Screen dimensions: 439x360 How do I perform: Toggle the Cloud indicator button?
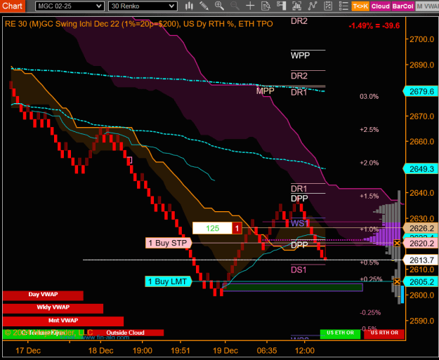pos(381,6)
